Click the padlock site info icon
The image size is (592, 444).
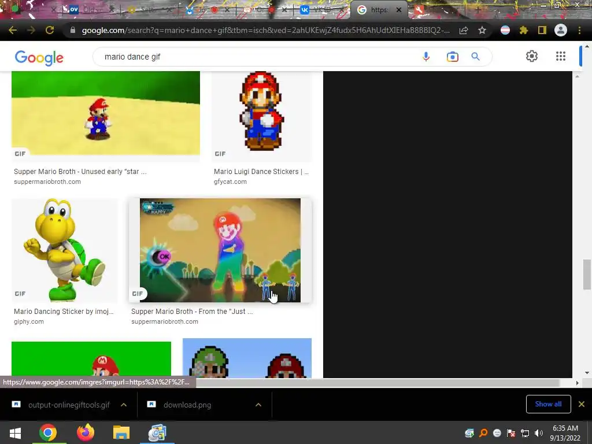point(73,30)
